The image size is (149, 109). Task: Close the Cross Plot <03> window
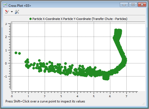tap(142, 5)
